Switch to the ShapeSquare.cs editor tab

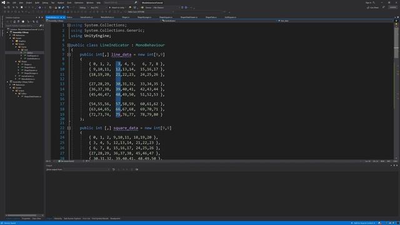coord(166,17)
